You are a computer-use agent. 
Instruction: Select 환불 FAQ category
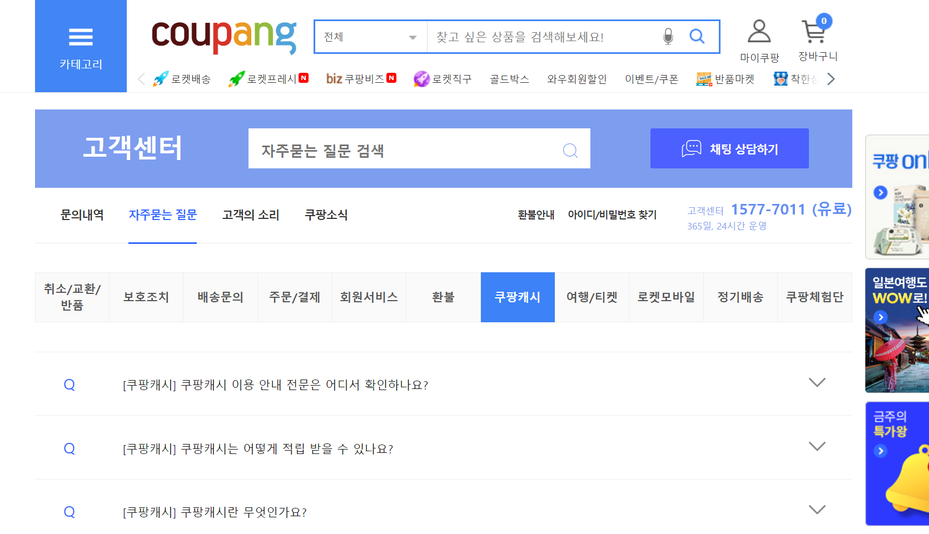(x=444, y=297)
